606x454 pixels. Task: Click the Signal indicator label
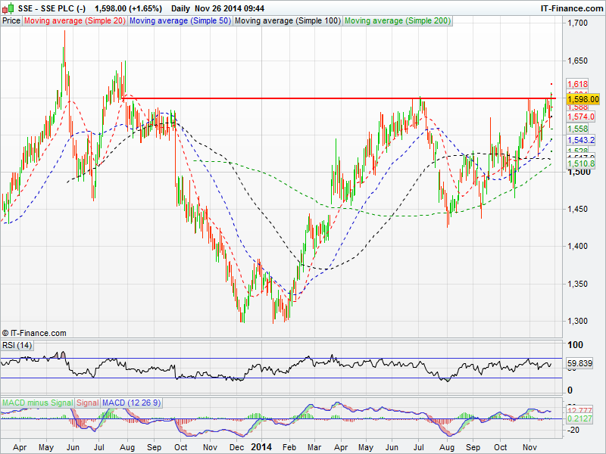[88, 401]
